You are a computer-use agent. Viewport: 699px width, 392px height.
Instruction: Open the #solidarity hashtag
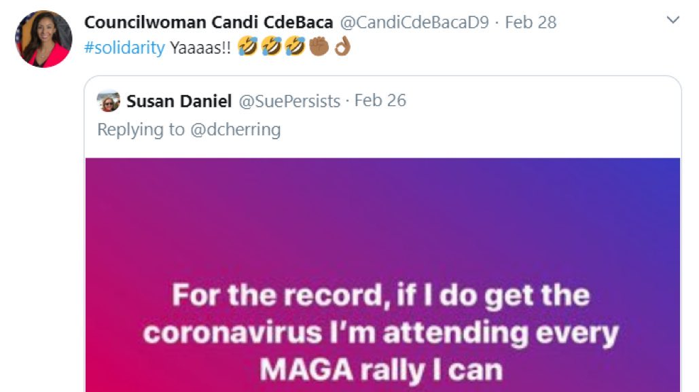coord(124,48)
